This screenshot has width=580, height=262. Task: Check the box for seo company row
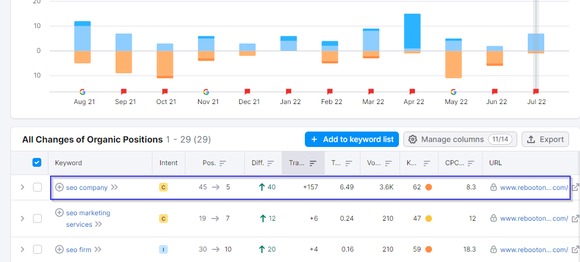pyautogui.click(x=37, y=187)
